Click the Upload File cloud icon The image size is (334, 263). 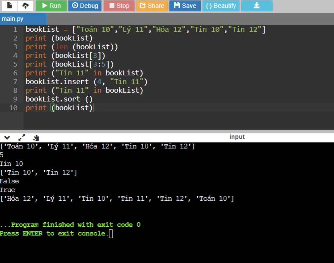(25, 5)
